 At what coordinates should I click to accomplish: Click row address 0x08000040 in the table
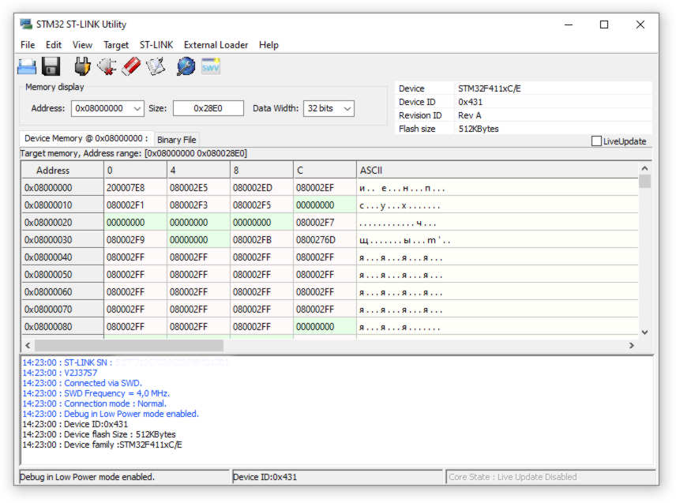(x=62, y=257)
